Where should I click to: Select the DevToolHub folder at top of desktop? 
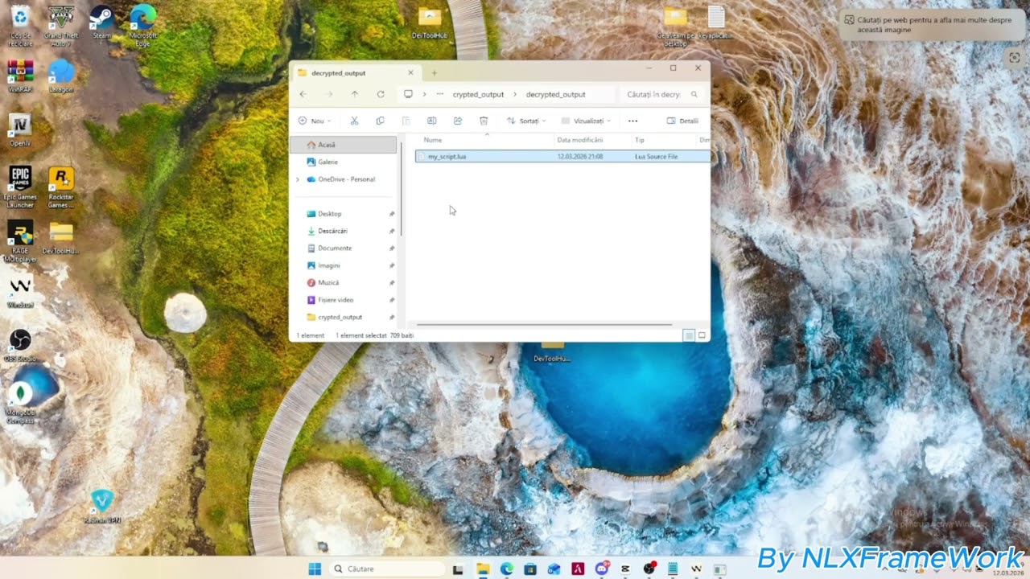point(430,23)
